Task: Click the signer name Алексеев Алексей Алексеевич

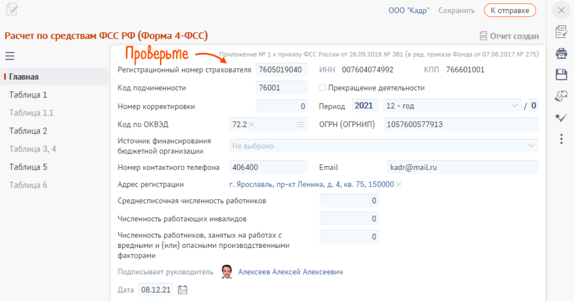Action: [x=291, y=272]
